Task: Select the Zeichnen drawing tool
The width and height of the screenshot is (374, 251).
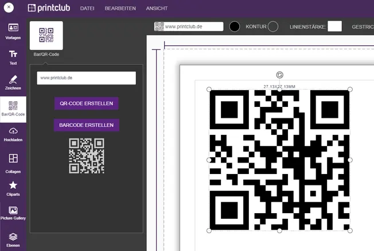Action: point(13,83)
